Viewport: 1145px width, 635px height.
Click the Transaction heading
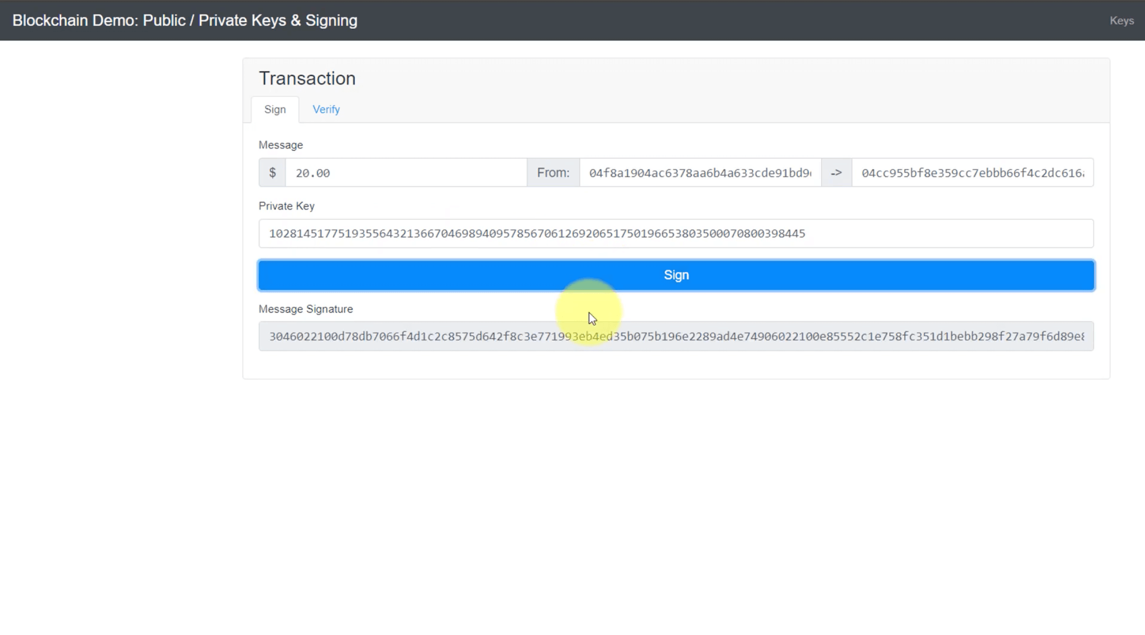[307, 78]
